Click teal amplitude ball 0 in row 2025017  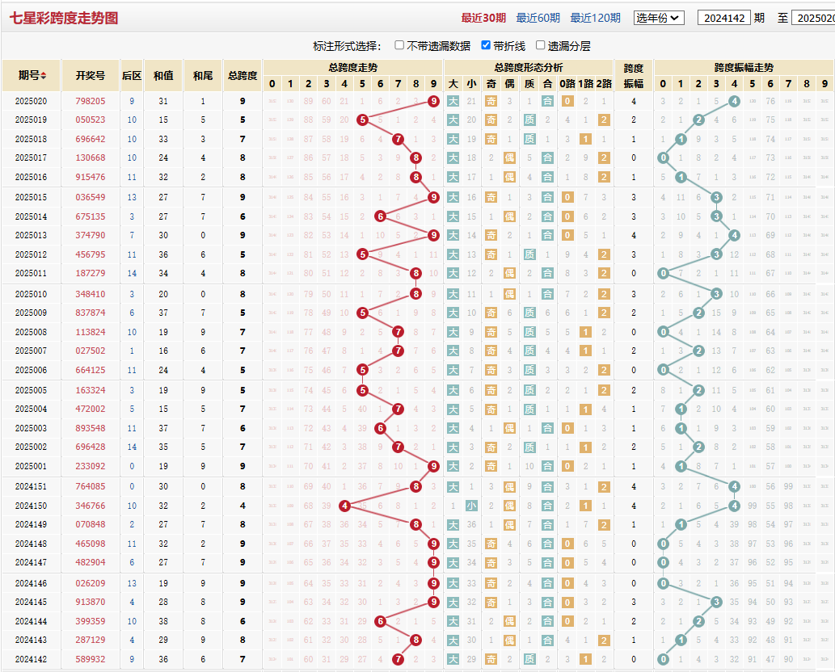click(663, 158)
